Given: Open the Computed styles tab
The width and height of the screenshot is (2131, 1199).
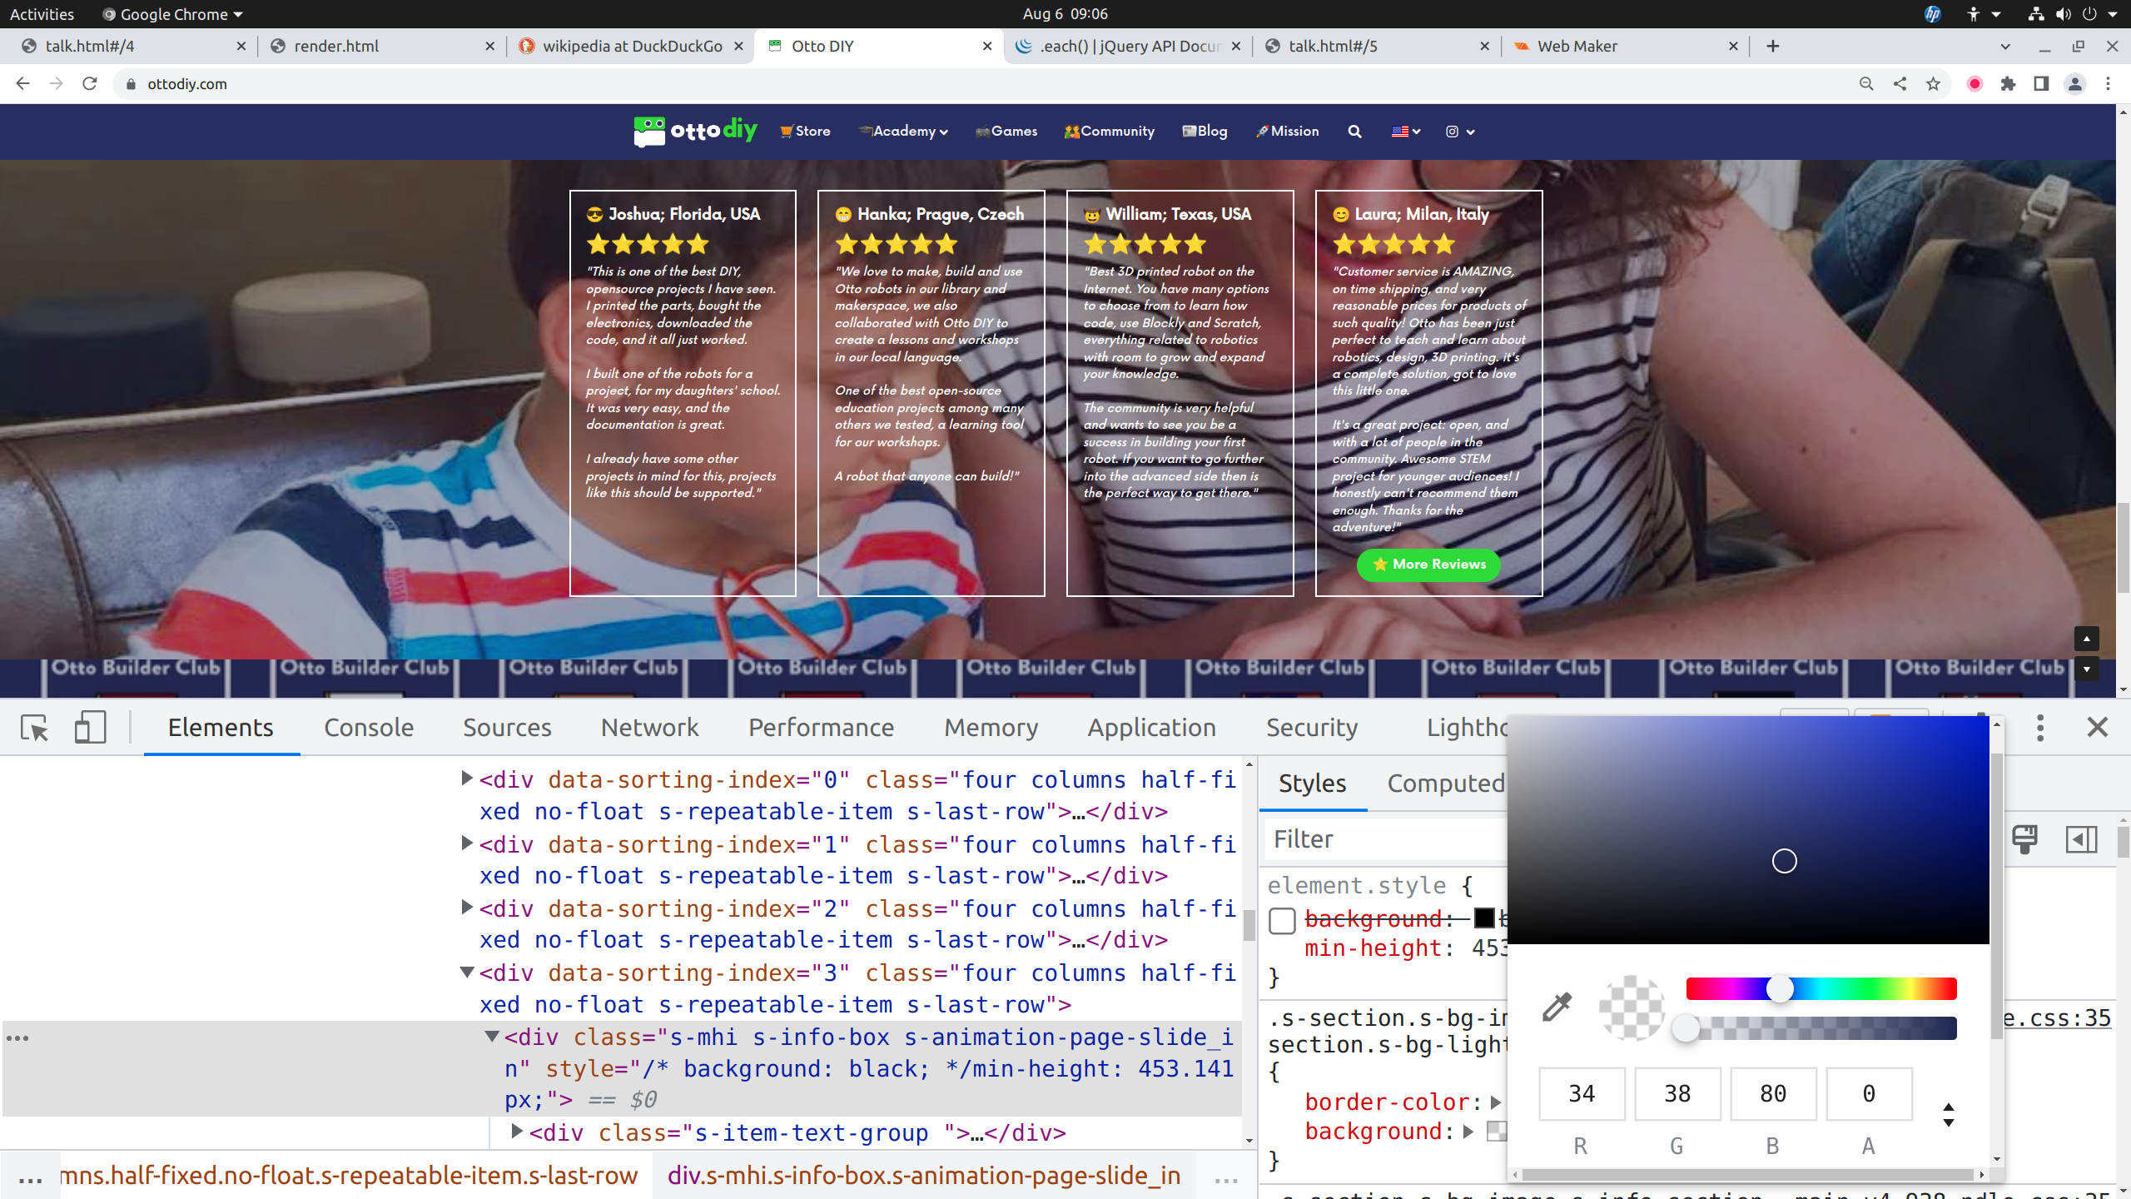Looking at the screenshot, I should point(1445,784).
